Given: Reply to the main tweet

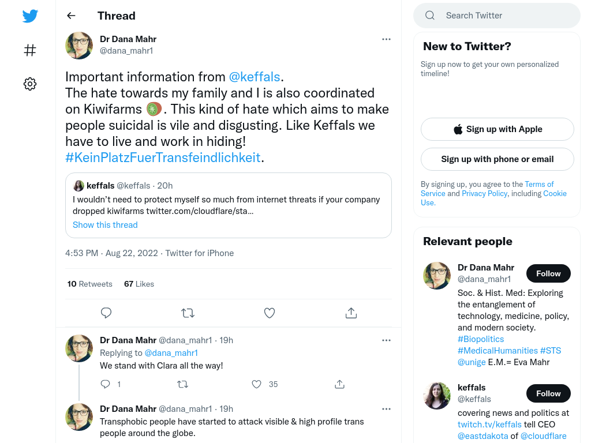Looking at the screenshot, I should pos(106,313).
